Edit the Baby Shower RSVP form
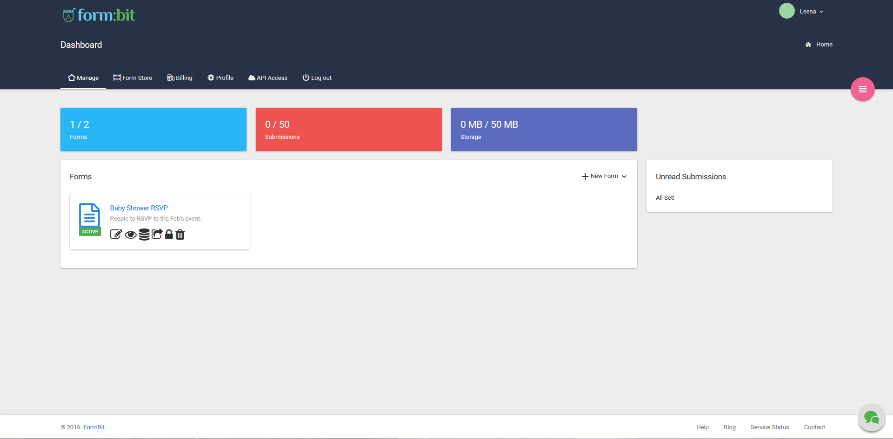The image size is (893, 439). pyautogui.click(x=116, y=234)
